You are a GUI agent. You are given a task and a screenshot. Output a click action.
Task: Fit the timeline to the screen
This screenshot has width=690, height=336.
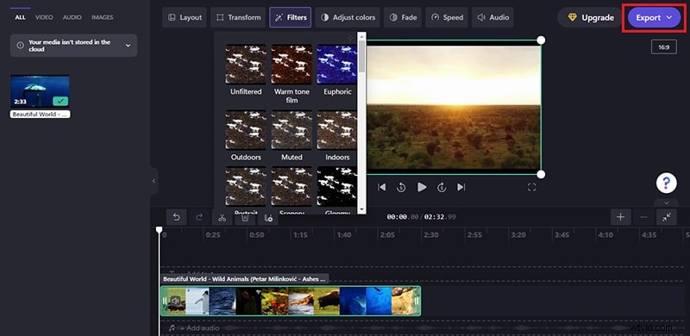[666, 217]
